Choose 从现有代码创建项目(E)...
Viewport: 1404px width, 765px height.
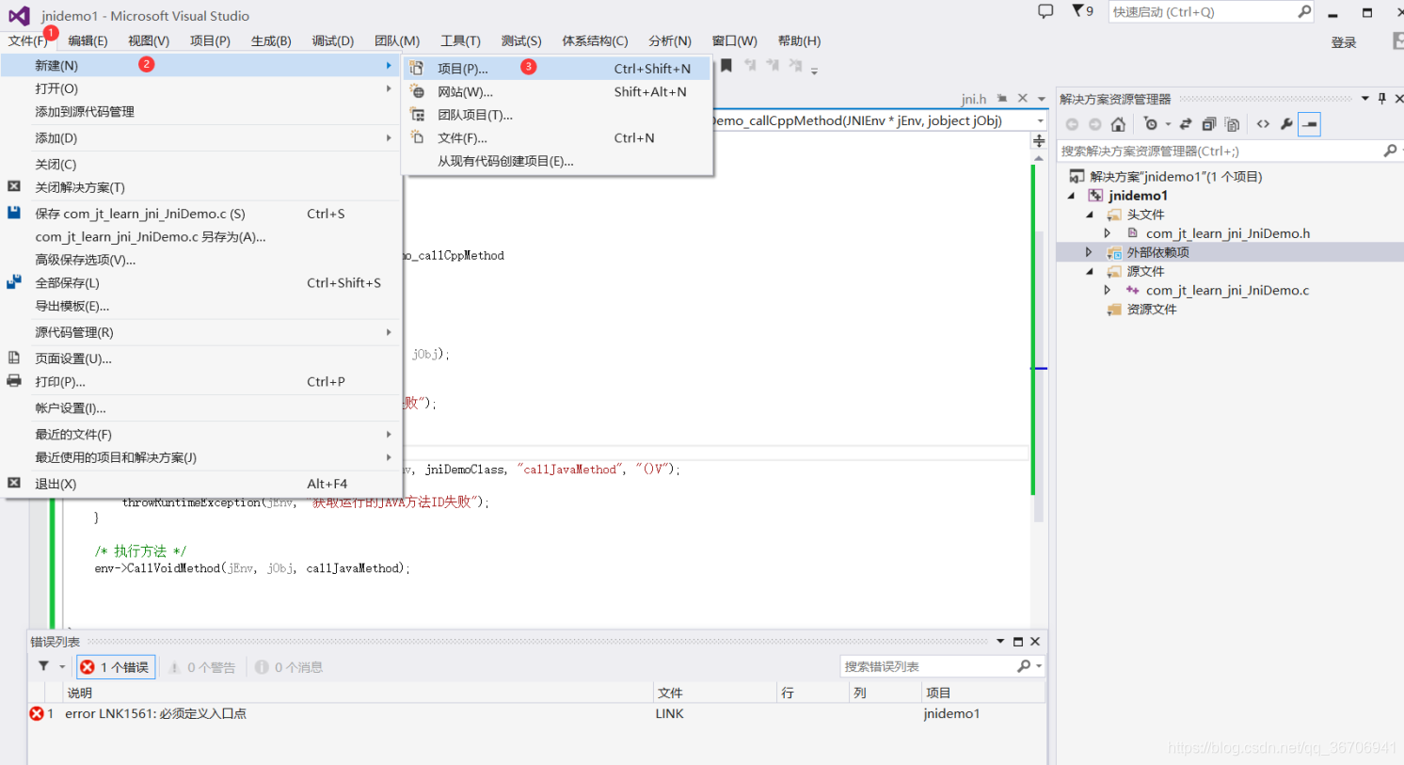pos(557,161)
